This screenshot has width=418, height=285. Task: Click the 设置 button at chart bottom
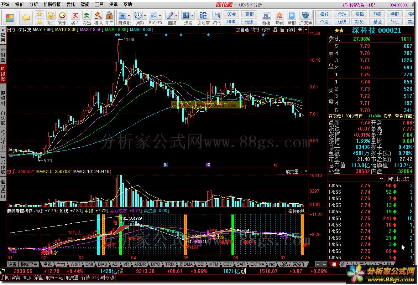click(12, 264)
